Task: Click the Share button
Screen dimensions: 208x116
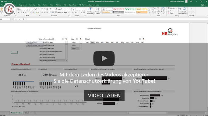Action: (204, 5)
